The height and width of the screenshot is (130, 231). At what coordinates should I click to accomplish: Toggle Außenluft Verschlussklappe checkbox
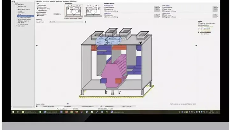tap(105, 7)
